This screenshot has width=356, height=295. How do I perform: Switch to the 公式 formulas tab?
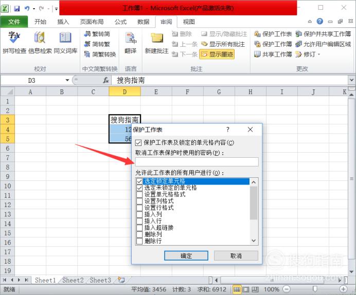(120, 22)
